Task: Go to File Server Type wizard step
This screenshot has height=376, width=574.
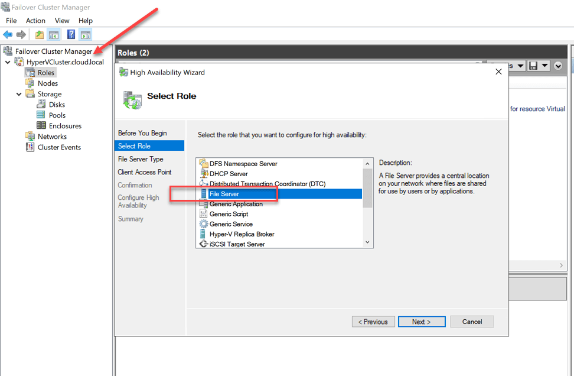Action: tap(141, 159)
